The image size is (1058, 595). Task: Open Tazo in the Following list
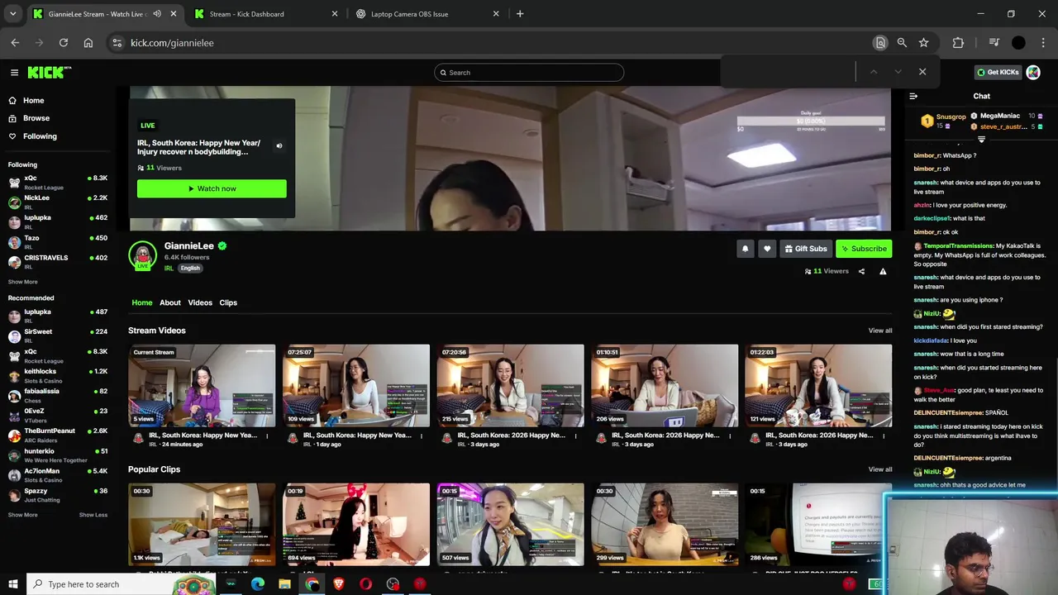tap(58, 242)
